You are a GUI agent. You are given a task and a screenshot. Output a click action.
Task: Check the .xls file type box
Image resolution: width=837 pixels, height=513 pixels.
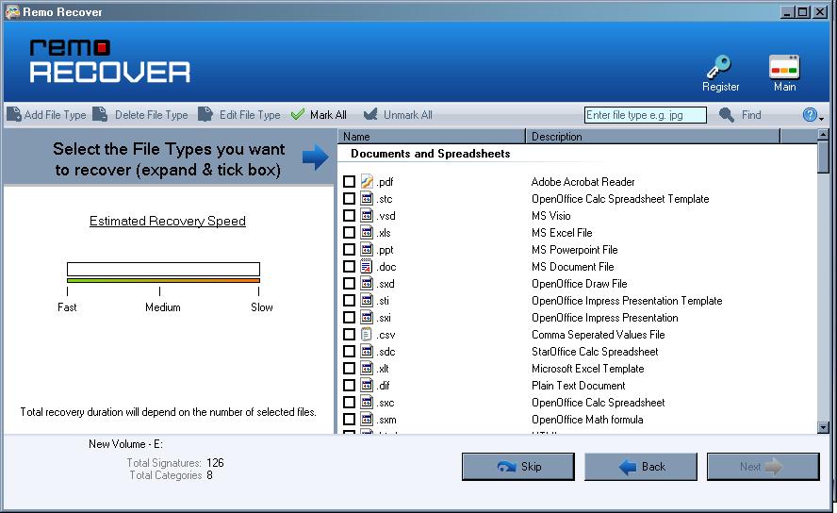pos(349,233)
